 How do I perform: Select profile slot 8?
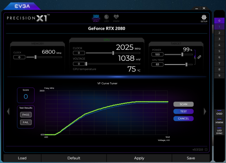(219, 69)
